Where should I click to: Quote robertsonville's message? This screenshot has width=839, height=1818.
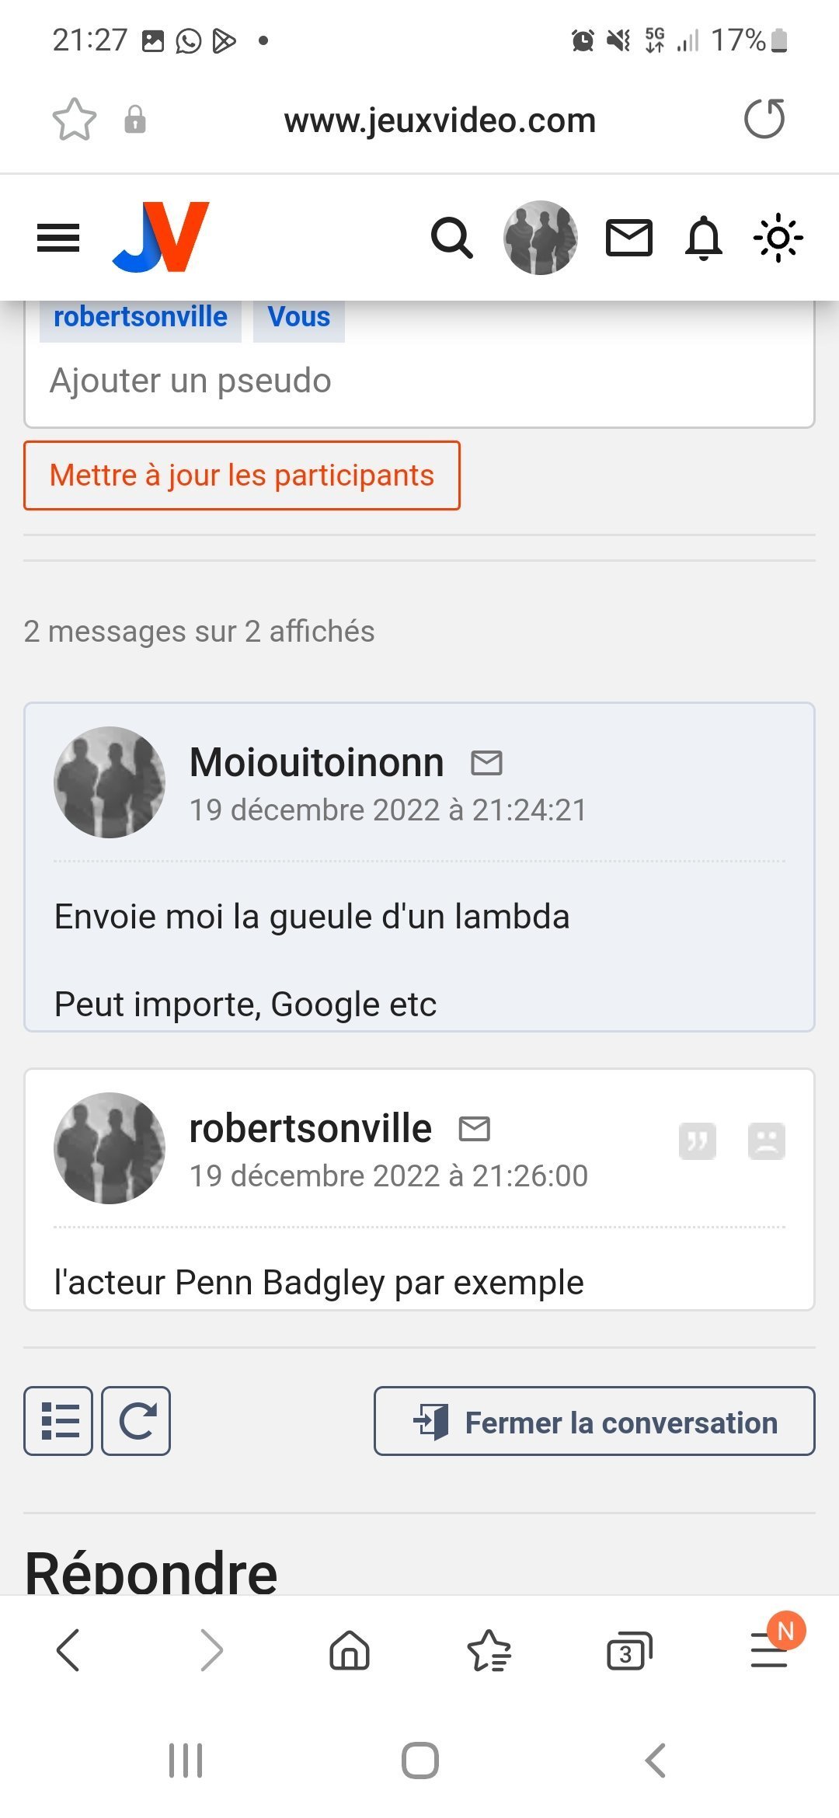[697, 1141]
